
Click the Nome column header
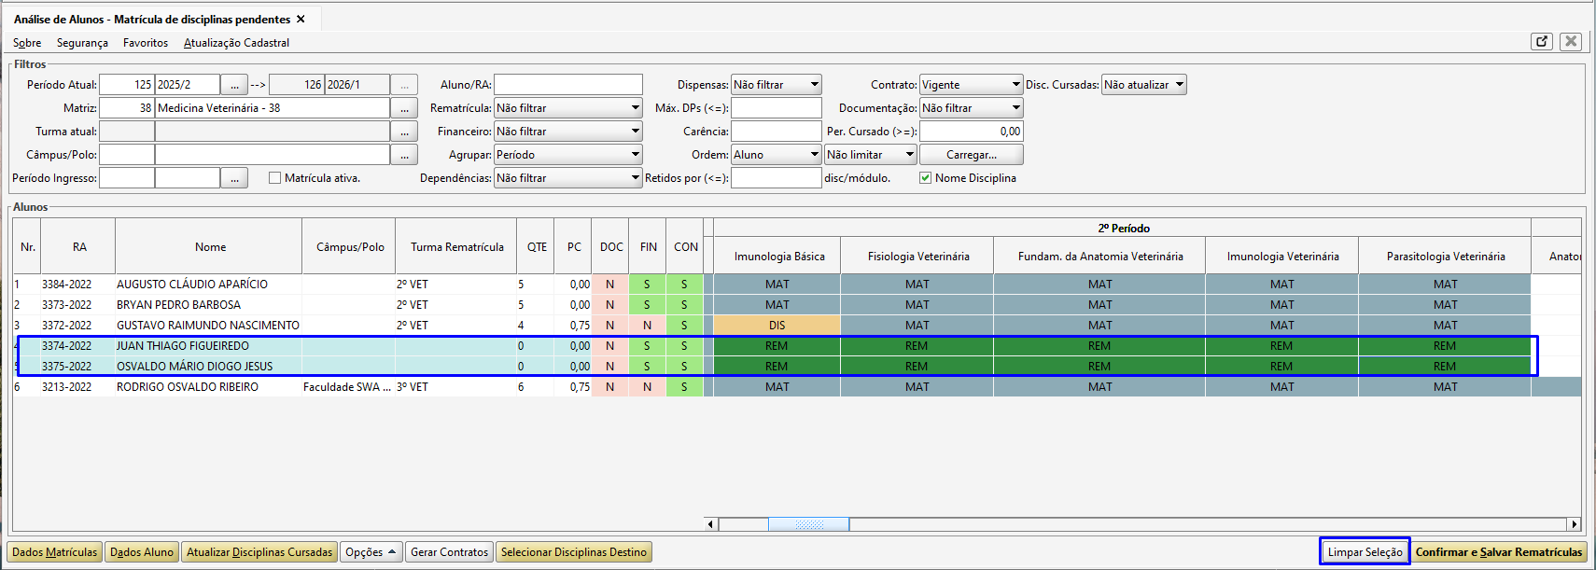pyautogui.click(x=210, y=247)
